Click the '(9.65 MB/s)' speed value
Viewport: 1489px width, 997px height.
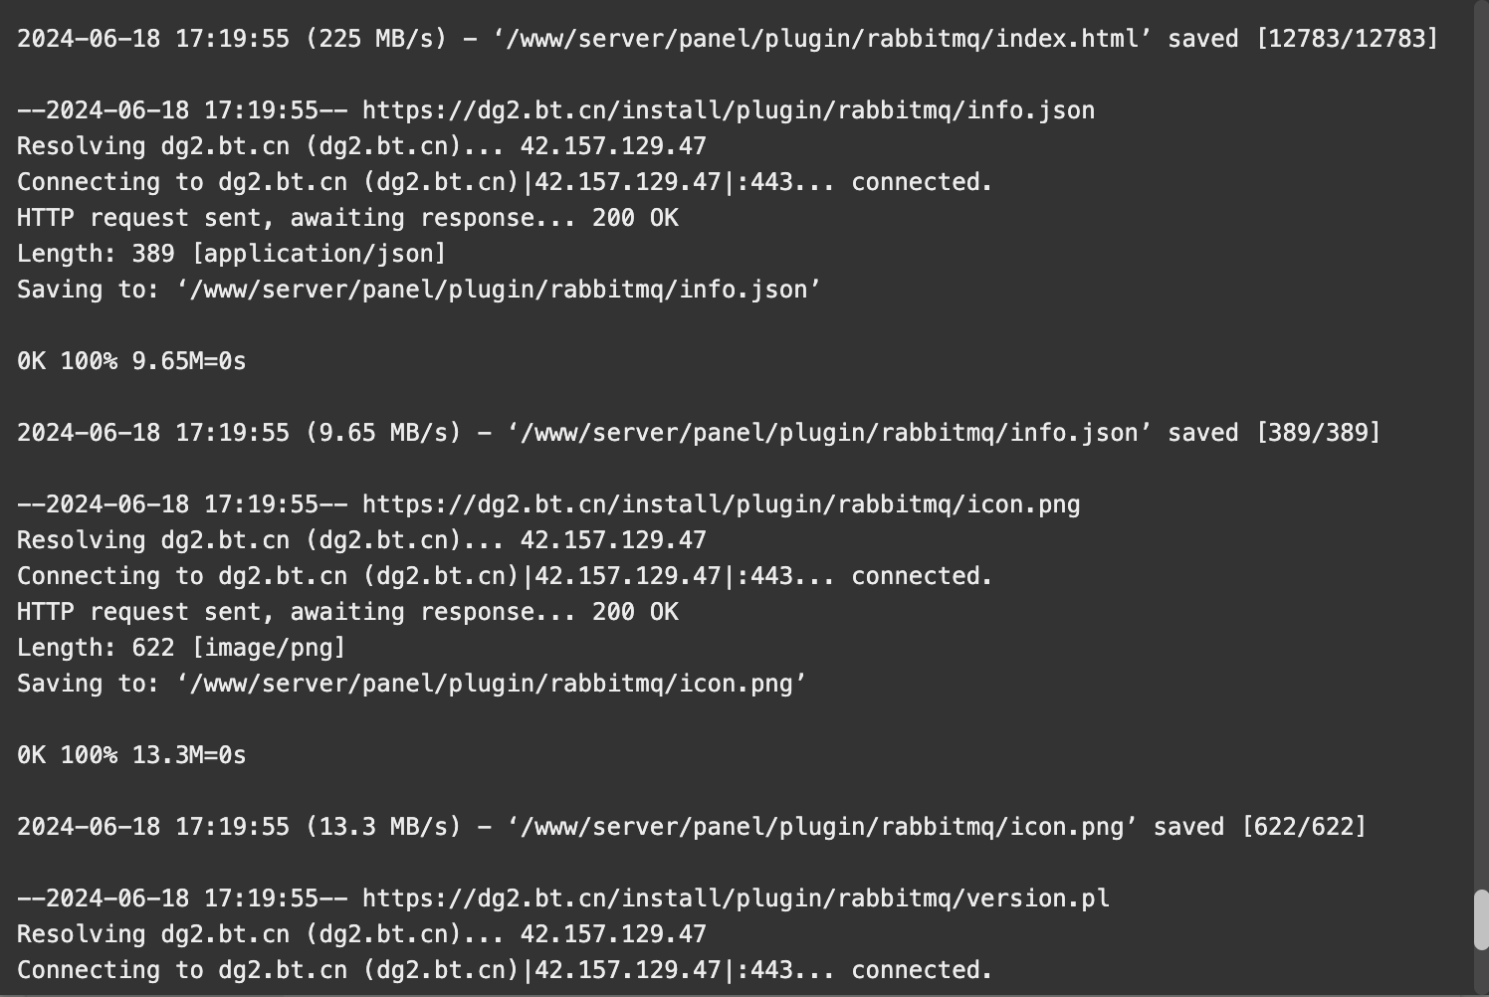click(x=384, y=433)
